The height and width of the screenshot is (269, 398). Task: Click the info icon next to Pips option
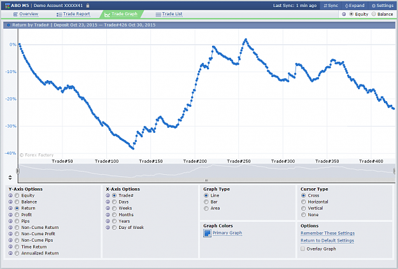tap(10, 221)
